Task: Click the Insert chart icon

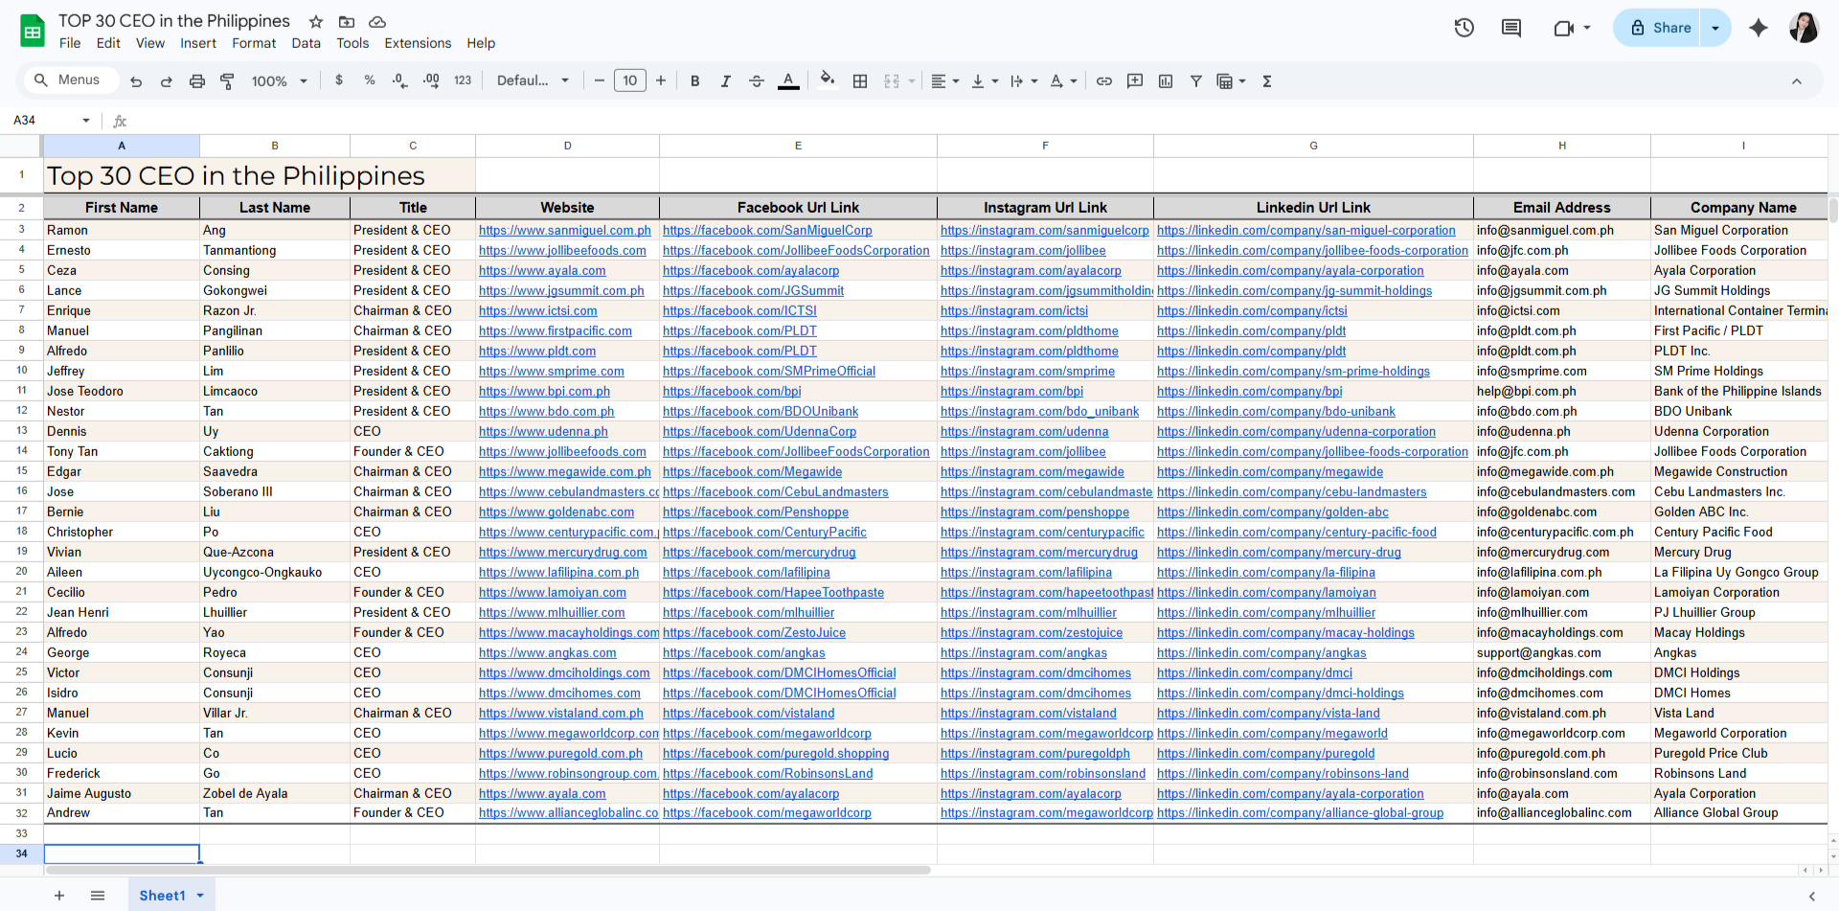Action: (x=1166, y=81)
